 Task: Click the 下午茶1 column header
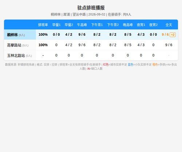(97, 25)
